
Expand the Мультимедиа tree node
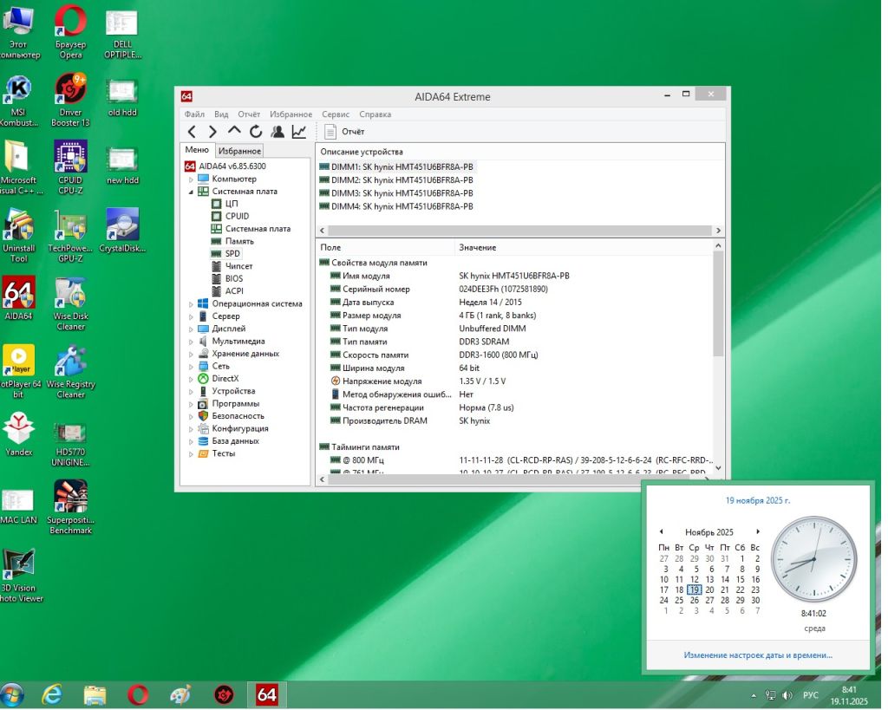[x=191, y=342]
